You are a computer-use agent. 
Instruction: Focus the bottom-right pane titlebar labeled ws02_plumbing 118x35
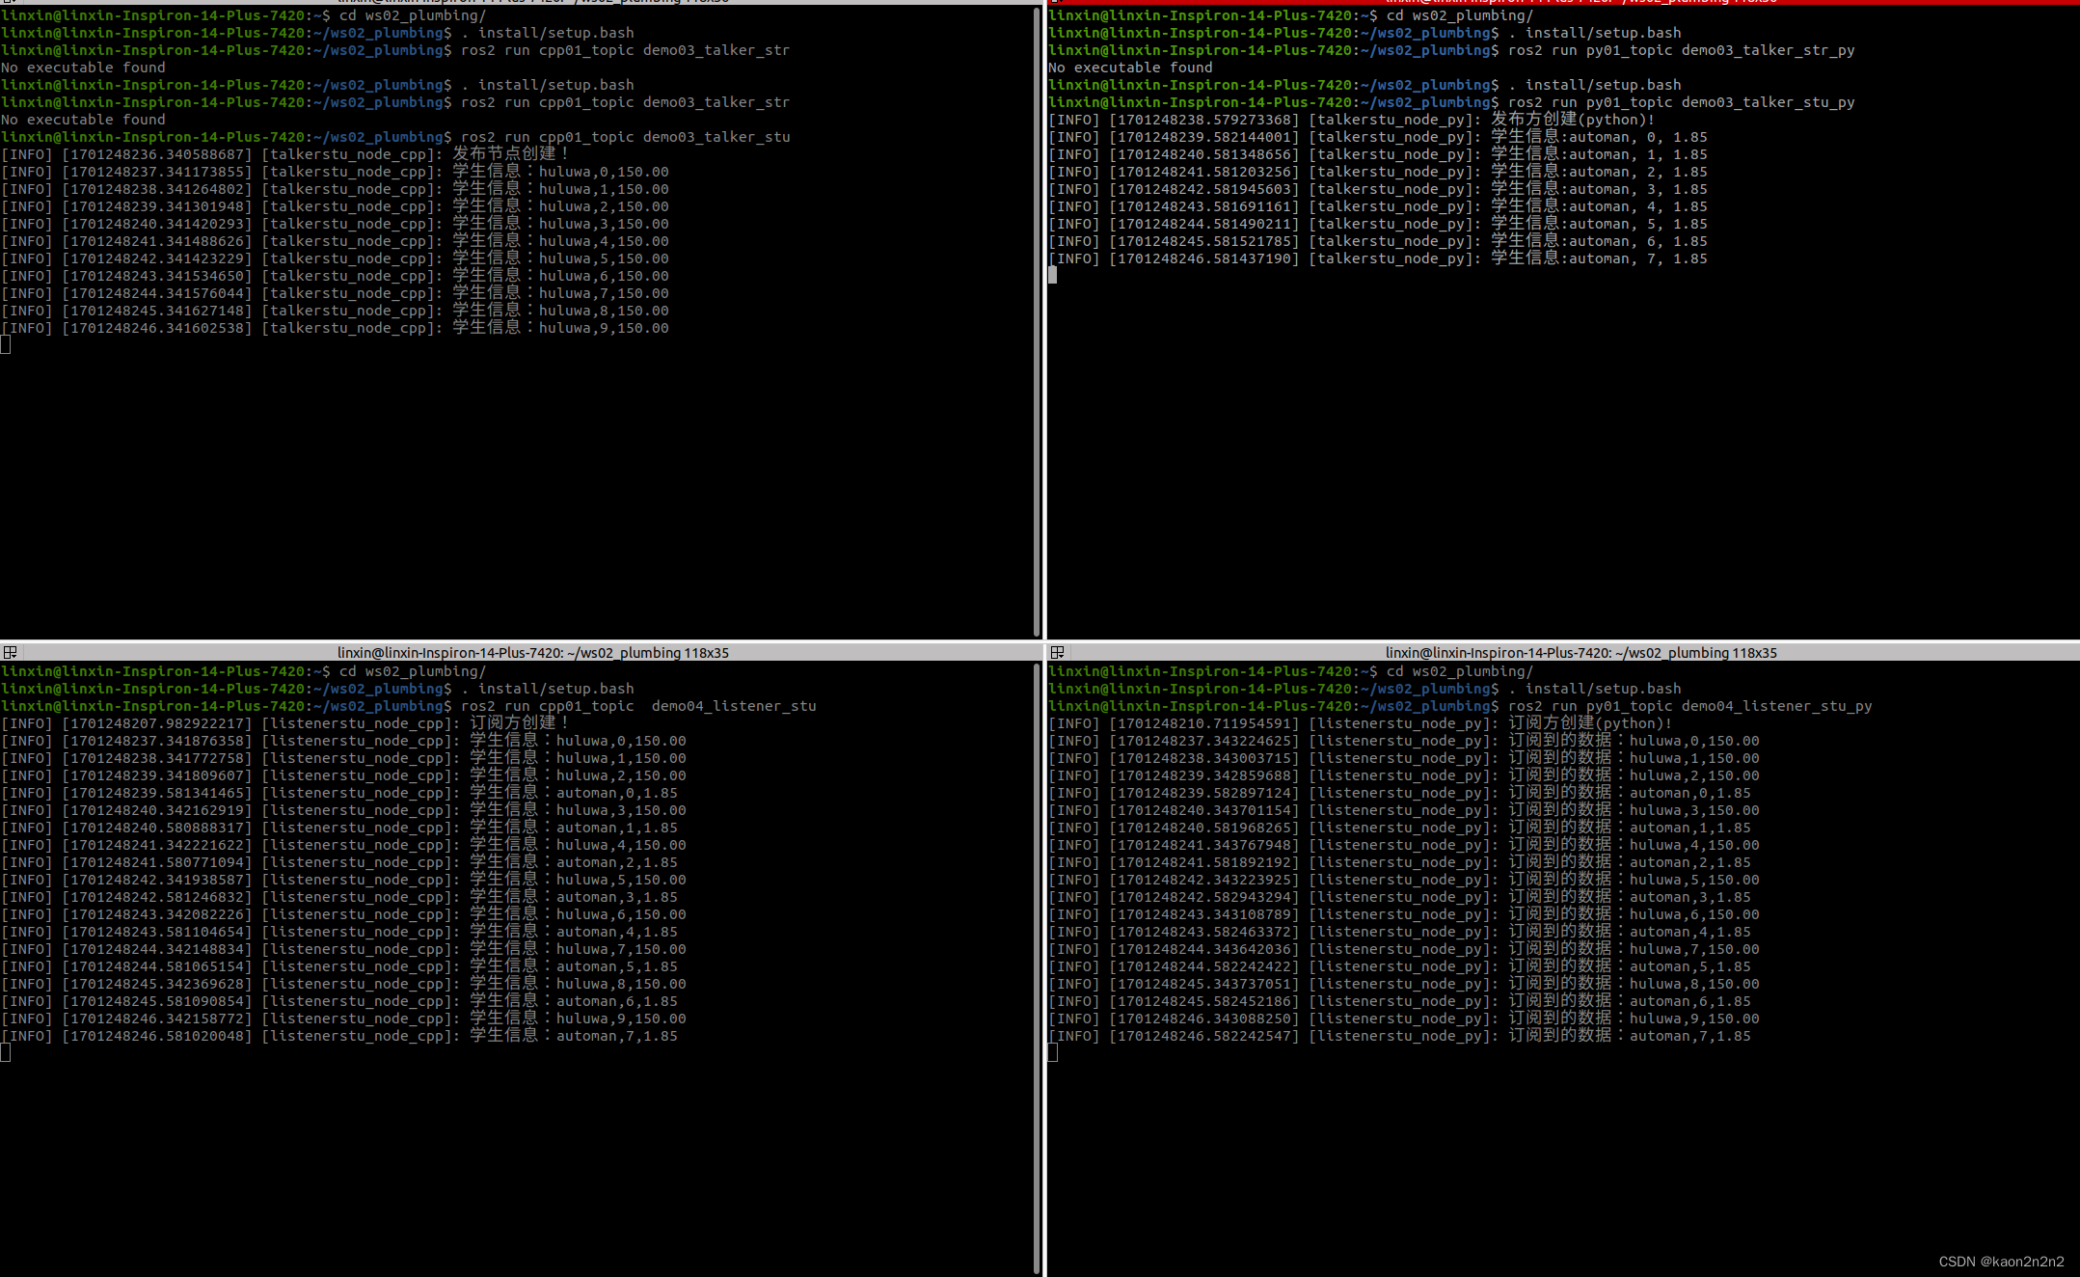coord(1580,653)
